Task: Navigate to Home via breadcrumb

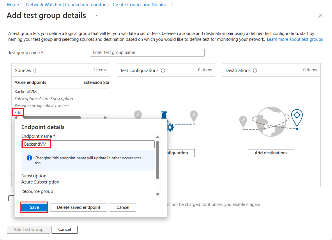Action: click(x=13, y=4)
